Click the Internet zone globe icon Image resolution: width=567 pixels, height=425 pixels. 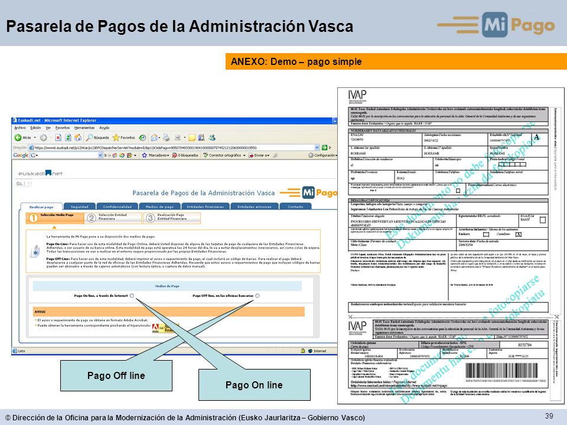point(310,351)
